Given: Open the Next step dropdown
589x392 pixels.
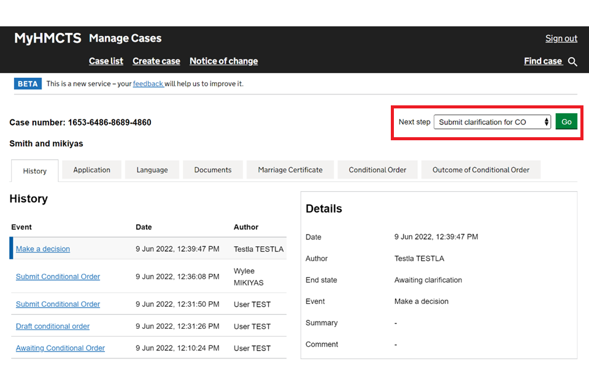Looking at the screenshot, I should click(492, 122).
